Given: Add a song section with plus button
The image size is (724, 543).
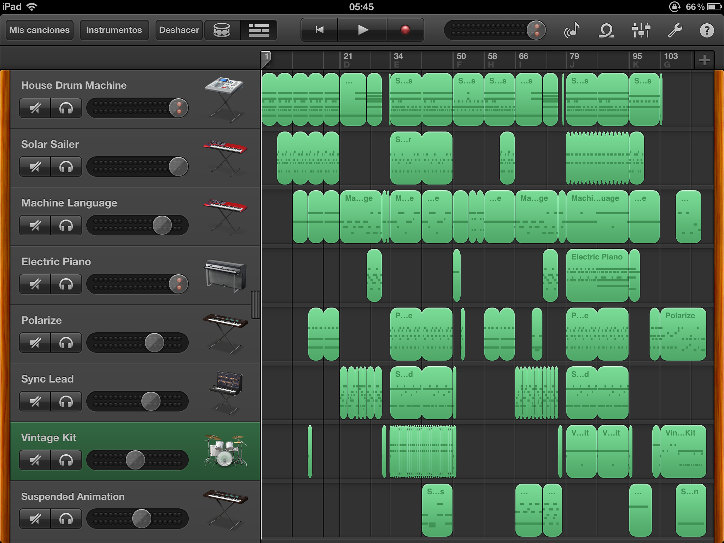Looking at the screenshot, I should (x=704, y=60).
